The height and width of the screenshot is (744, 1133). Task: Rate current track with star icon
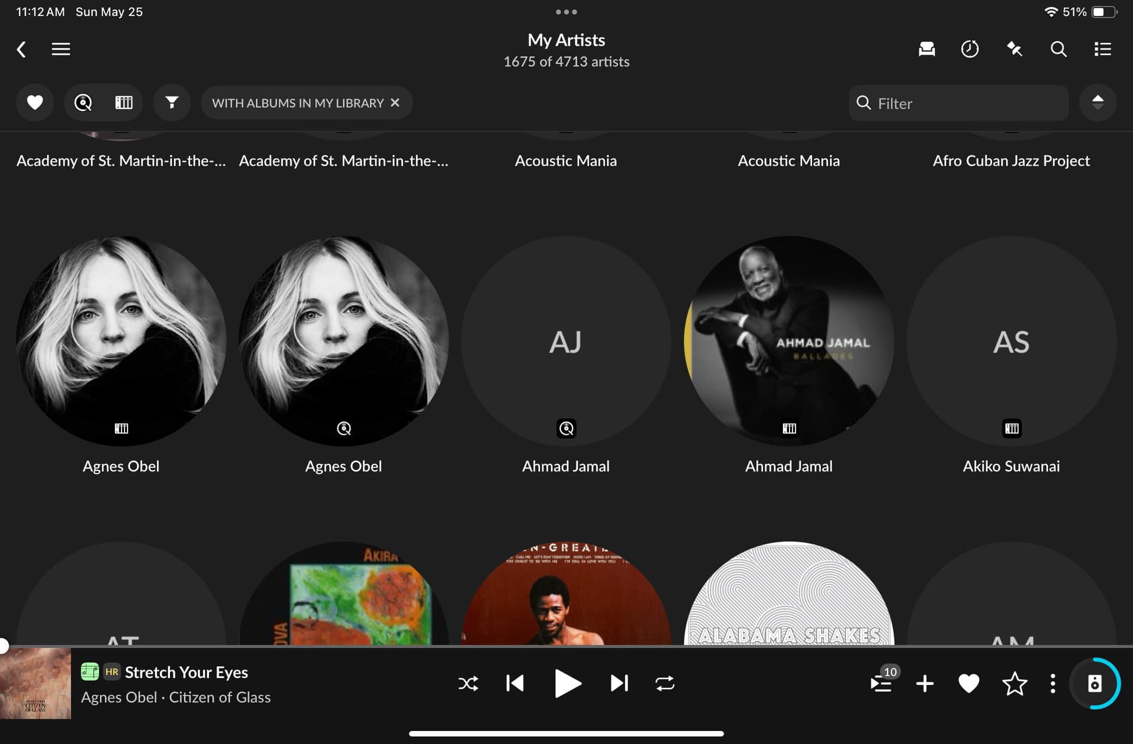[x=1014, y=683]
